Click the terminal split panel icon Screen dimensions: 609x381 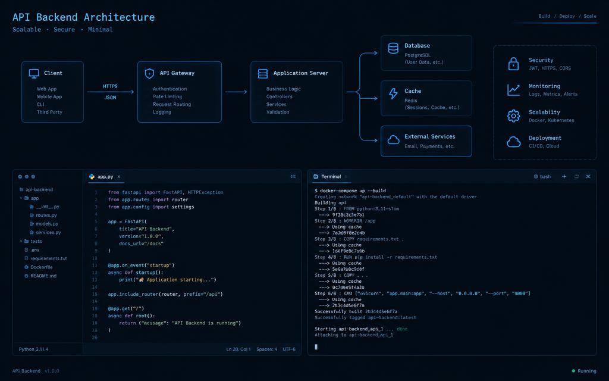tap(576, 176)
